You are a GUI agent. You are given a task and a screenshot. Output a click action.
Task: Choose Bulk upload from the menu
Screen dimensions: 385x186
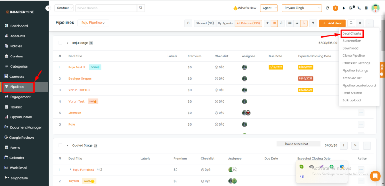click(x=352, y=100)
